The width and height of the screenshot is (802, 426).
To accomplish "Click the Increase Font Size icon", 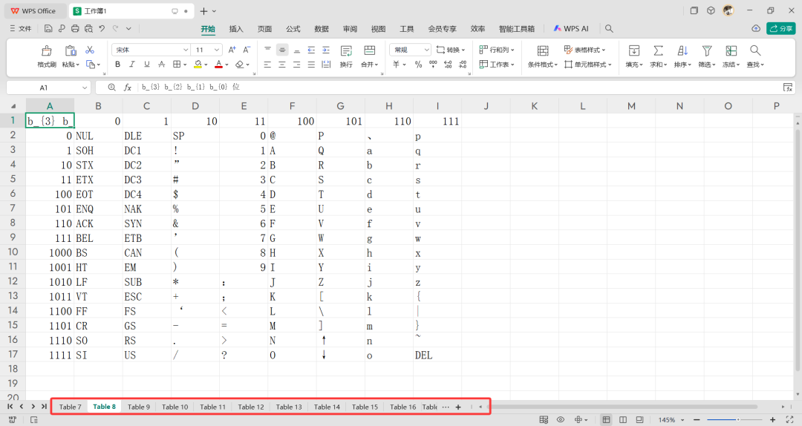I will pos(232,50).
